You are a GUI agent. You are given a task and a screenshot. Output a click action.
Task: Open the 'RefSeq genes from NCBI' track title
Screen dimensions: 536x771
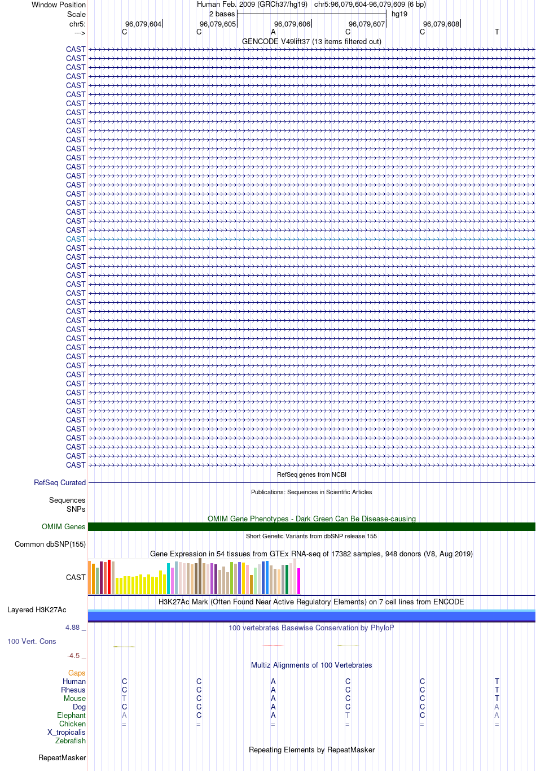311,474
